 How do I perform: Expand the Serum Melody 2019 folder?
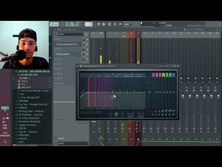[x=29, y=97]
